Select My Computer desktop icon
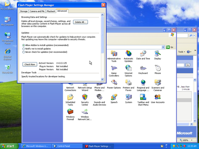Viewport: 199px width, 149px height. pos(7,21)
